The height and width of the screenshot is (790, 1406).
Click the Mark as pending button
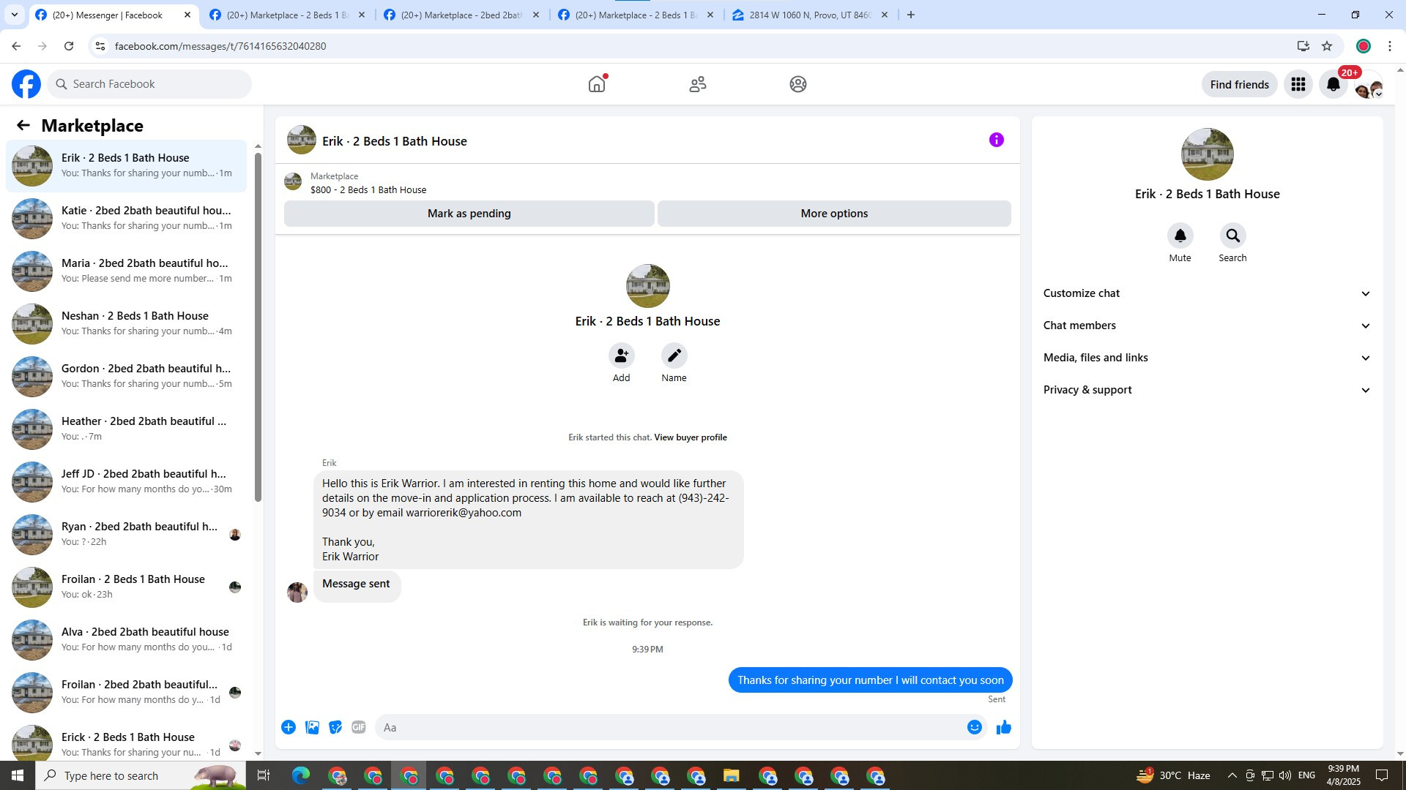point(469,214)
